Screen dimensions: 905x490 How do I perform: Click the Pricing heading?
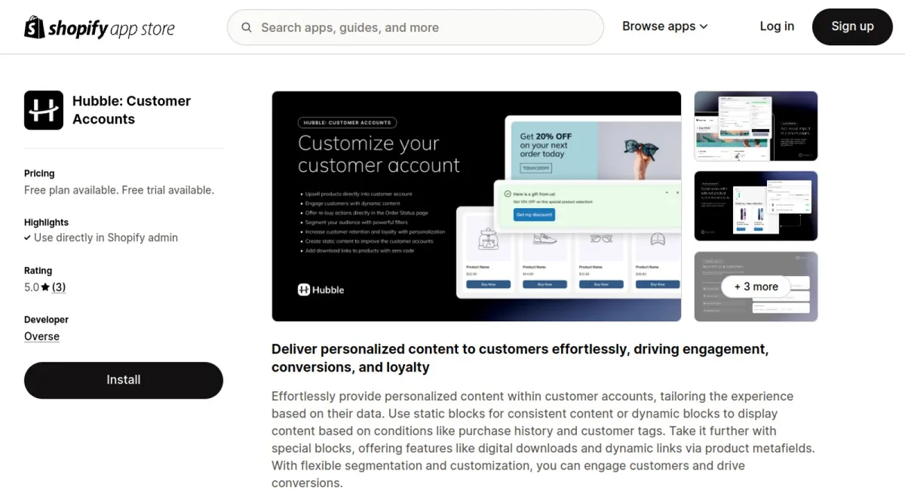[x=39, y=173]
